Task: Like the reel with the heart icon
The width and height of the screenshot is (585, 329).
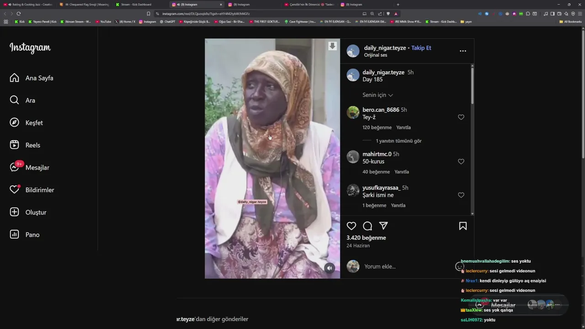Action: [x=351, y=226]
